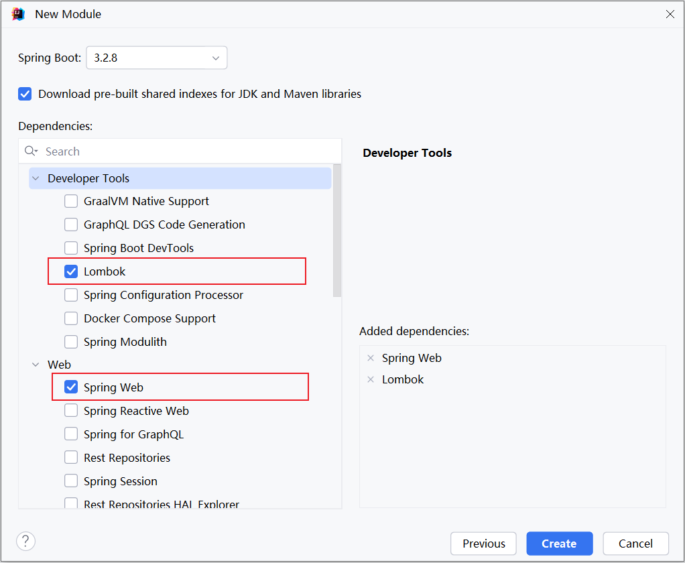The image size is (685, 563).
Task: Disable the Lombok dependency
Action: pyautogui.click(x=71, y=271)
